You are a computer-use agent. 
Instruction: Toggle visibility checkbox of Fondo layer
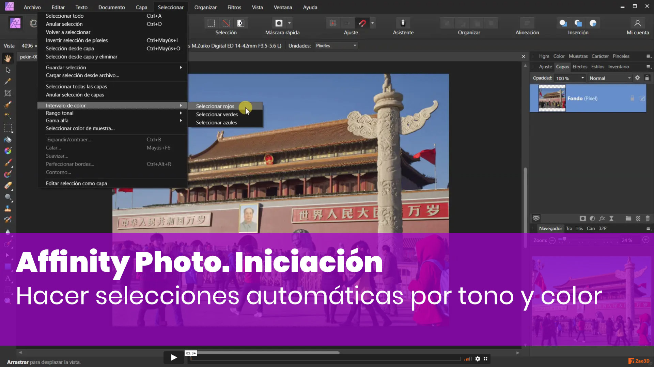[642, 99]
